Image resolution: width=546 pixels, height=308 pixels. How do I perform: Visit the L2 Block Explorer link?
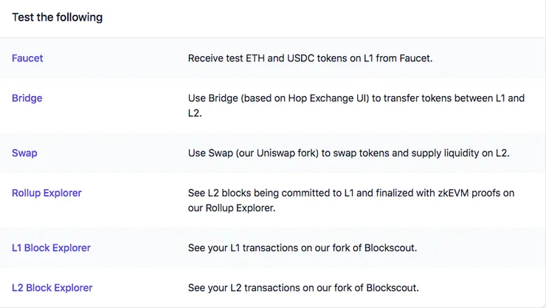[x=52, y=287]
